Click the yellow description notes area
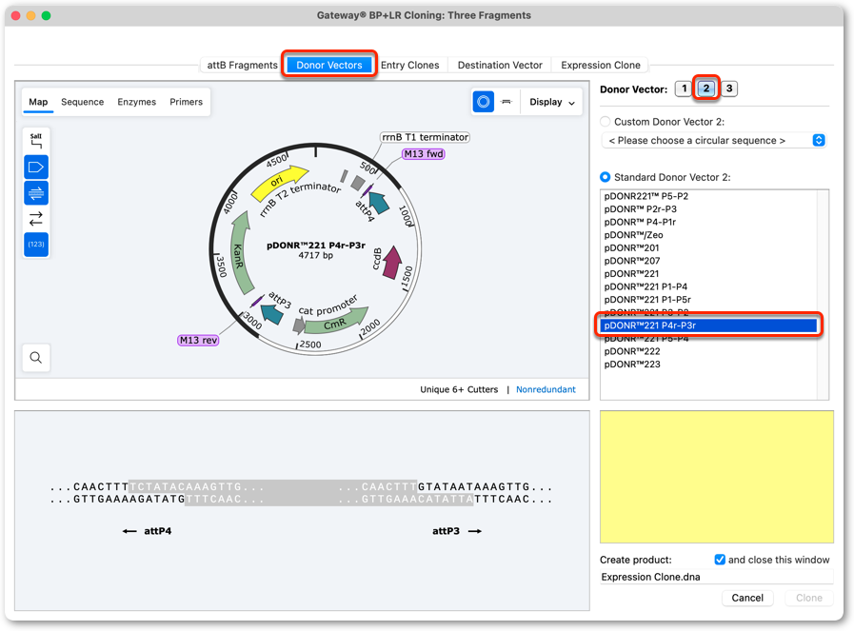This screenshot has height=631, width=854. tap(716, 477)
